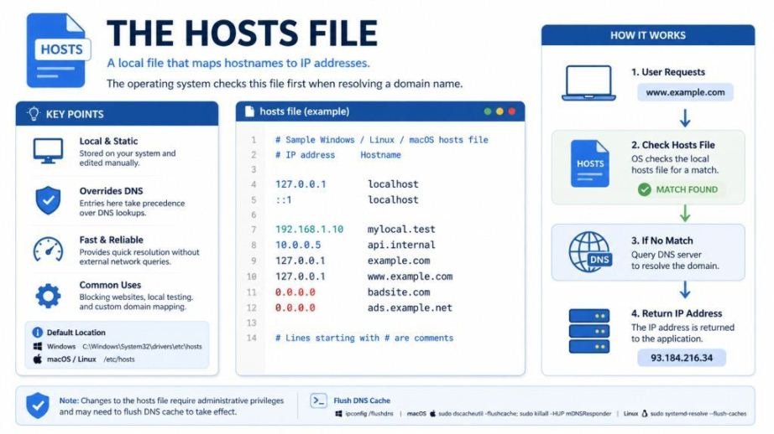The width and height of the screenshot is (774, 434).
Task: Click the Windows path C:\Windows\System32\drivers\etc\hosts
Action: click(x=142, y=346)
